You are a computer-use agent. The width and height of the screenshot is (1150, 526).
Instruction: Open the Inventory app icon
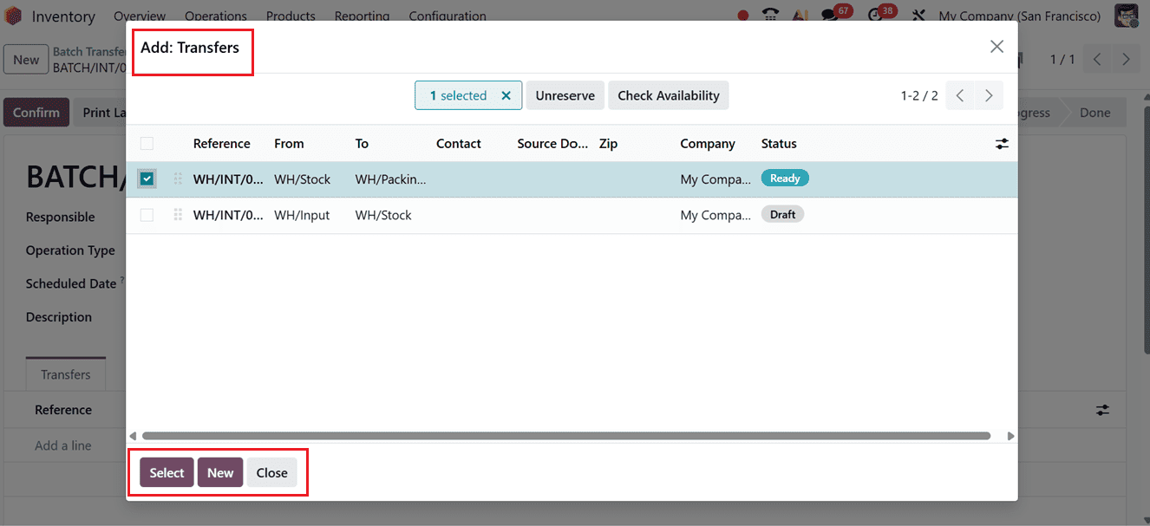pos(13,16)
